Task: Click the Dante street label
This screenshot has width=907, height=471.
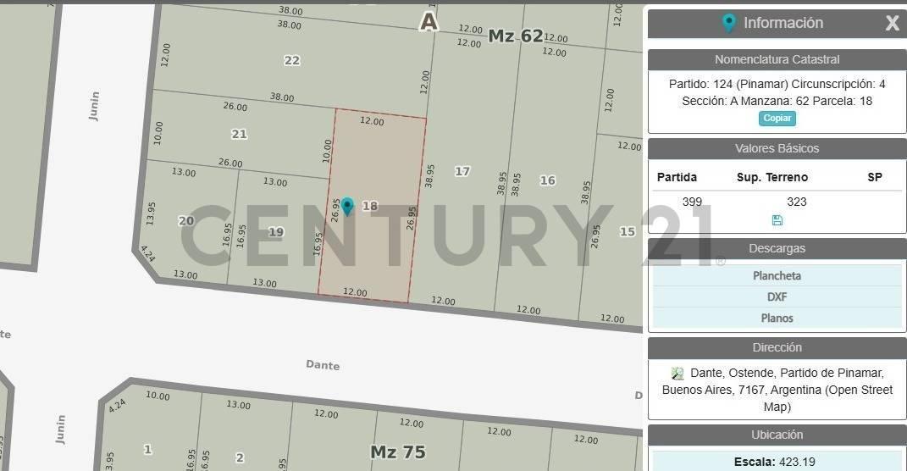Action: tap(323, 365)
